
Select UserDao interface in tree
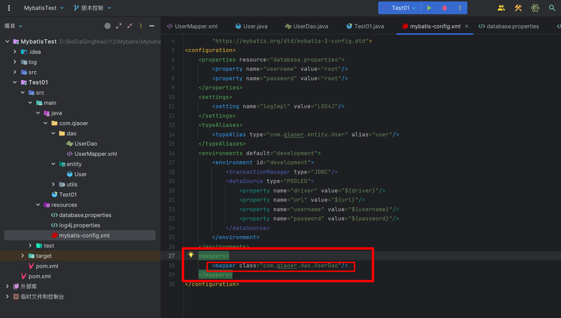click(x=82, y=144)
